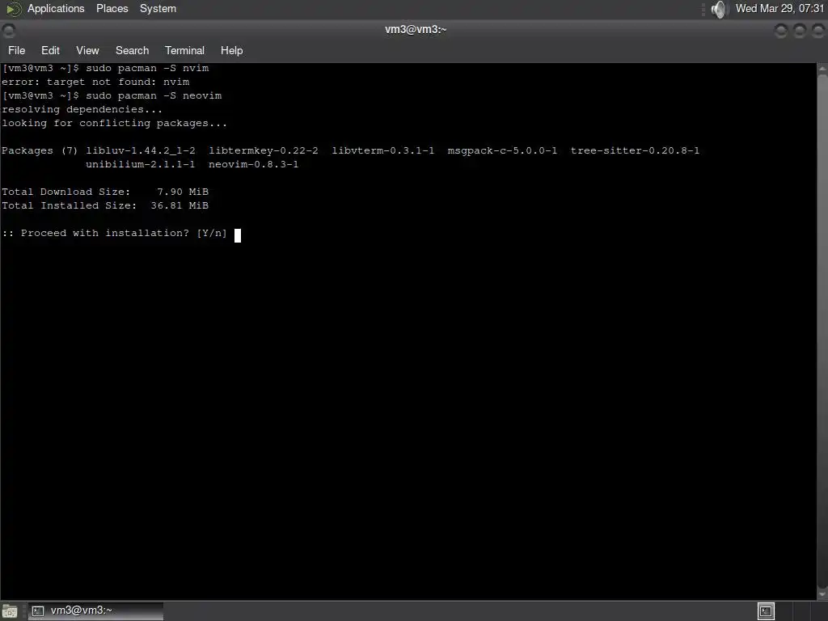Click on 'Proceed with installation? [Y/n]' prompt
Image resolution: width=828 pixels, height=621 pixels.
[x=114, y=233]
